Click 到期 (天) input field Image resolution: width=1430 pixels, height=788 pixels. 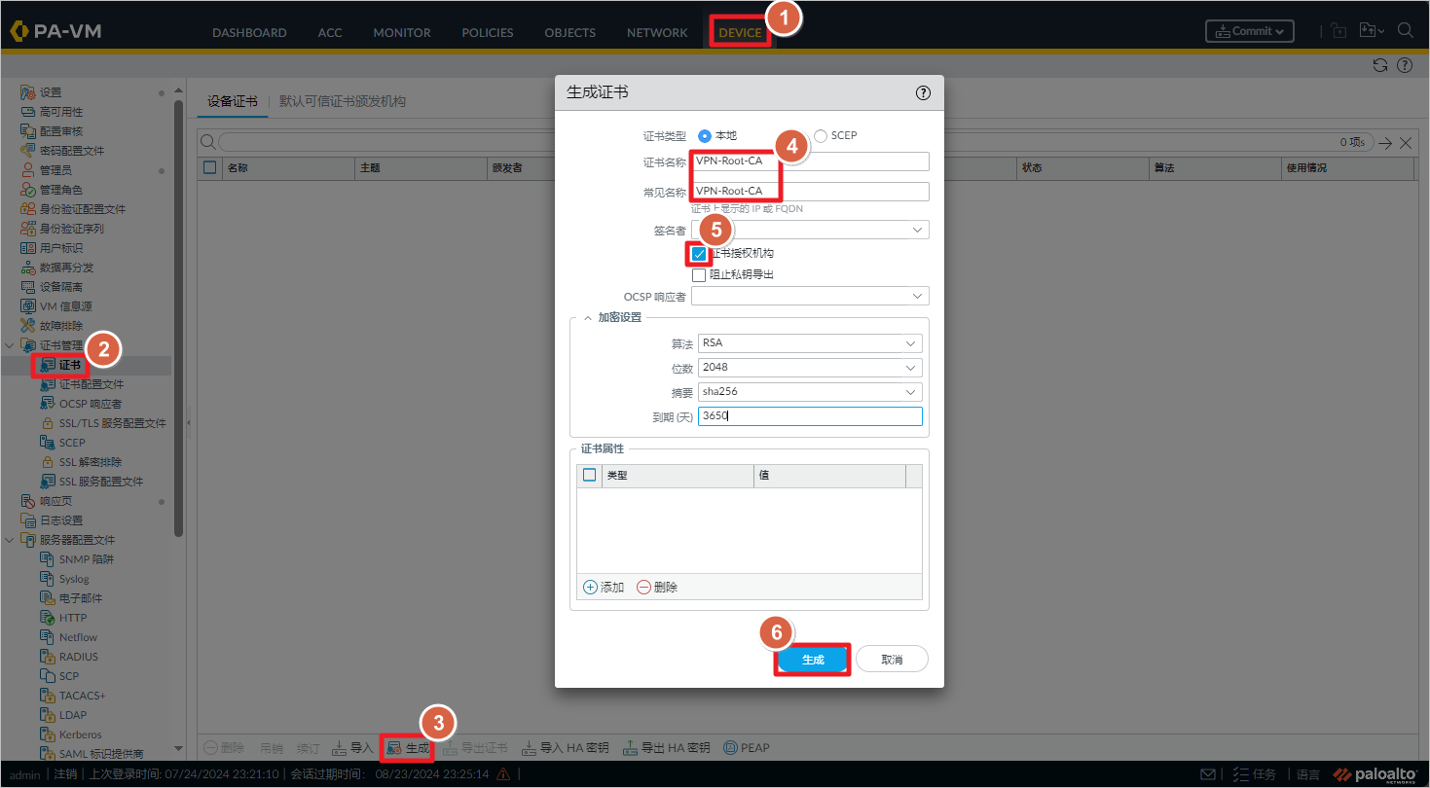[x=810, y=416]
